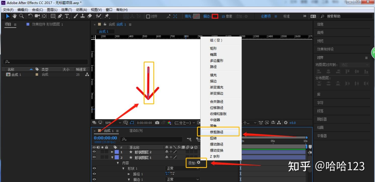Hide visibility of 形状图层 2
The height and width of the screenshot is (182, 375).
pos(94,152)
